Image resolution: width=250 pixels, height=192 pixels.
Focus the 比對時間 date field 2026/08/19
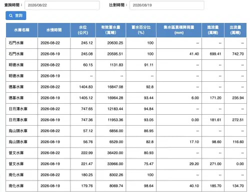[167, 5]
